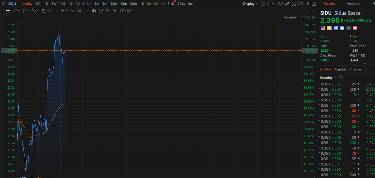Toggle the pink heart watchlist favorite
Image resolution: width=375 pixels, height=178 pixels.
355,28
